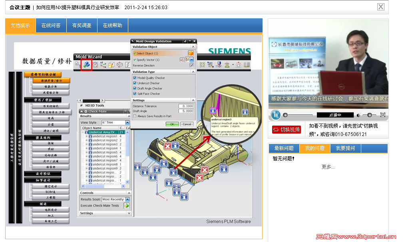The height and width of the screenshot is (242, 404).
Task: Pause the video playback
Action: point(275,115)
